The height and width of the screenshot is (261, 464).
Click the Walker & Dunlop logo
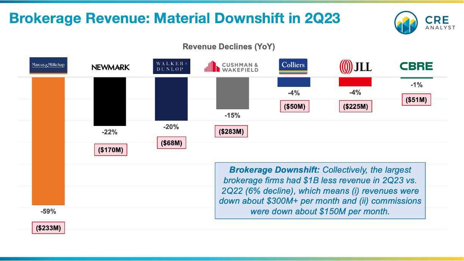(171, 66)
